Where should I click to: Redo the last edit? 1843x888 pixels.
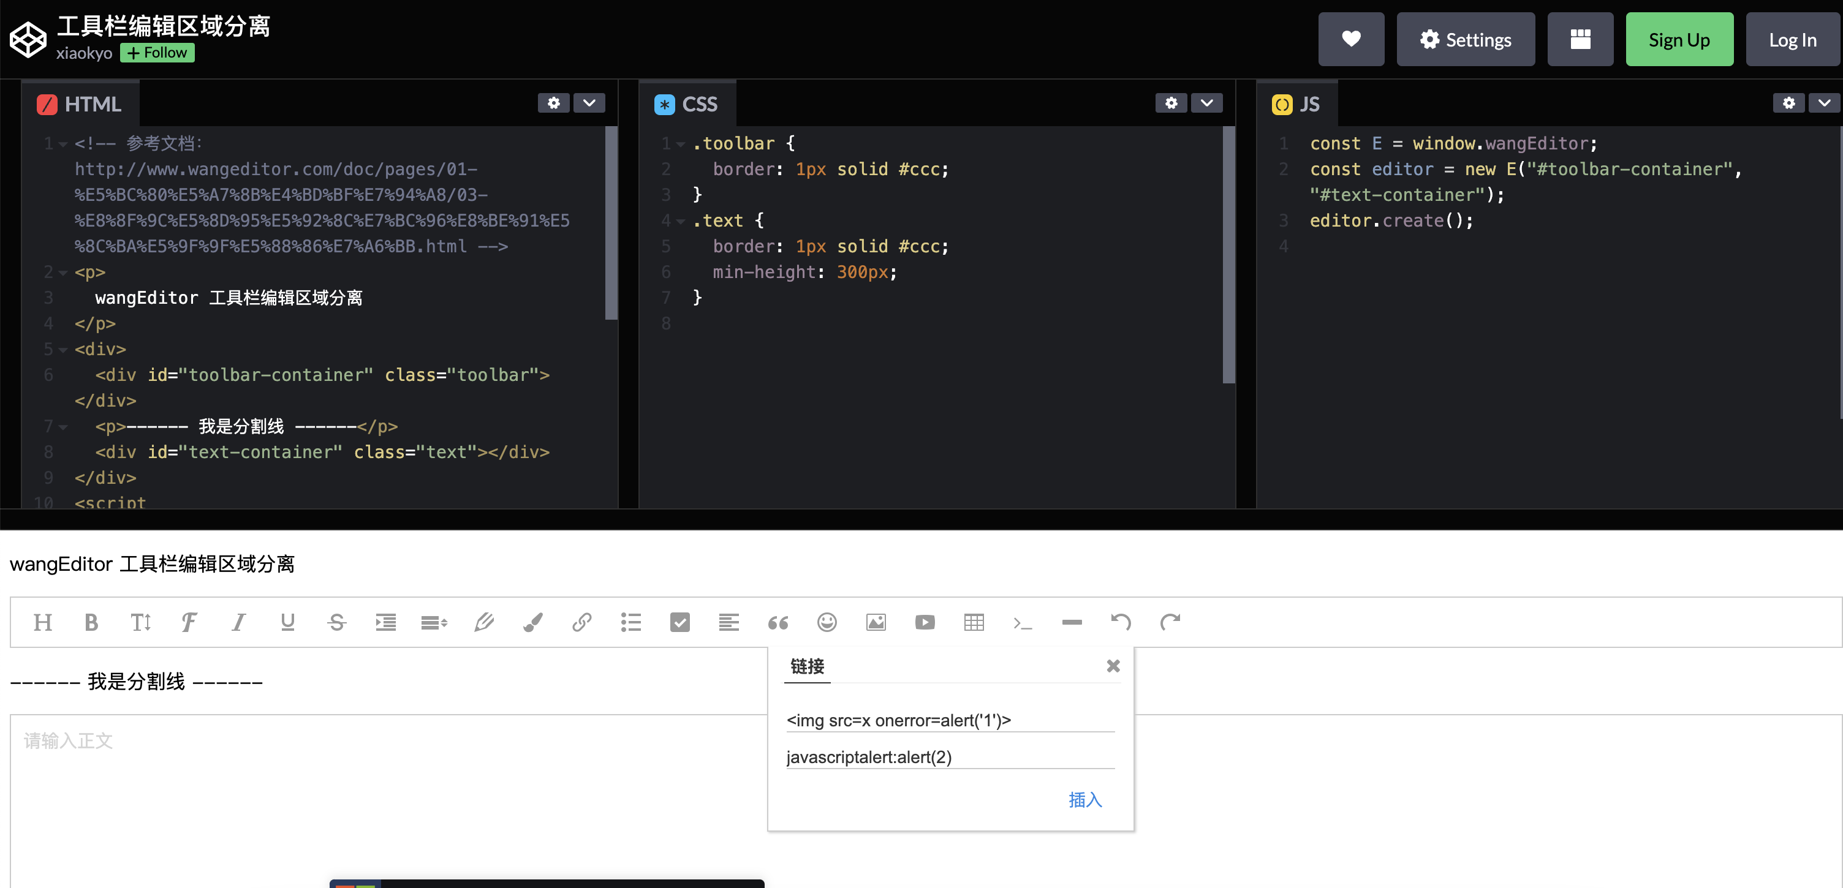[x=1170, y=622]
